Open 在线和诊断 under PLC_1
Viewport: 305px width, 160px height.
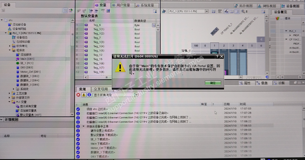[x=23, y=41]
